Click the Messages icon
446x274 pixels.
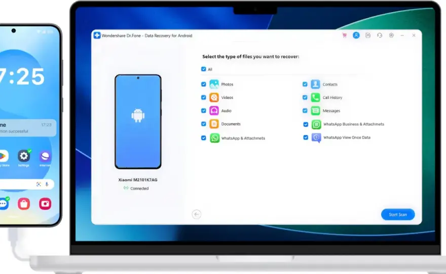[315, 111]
